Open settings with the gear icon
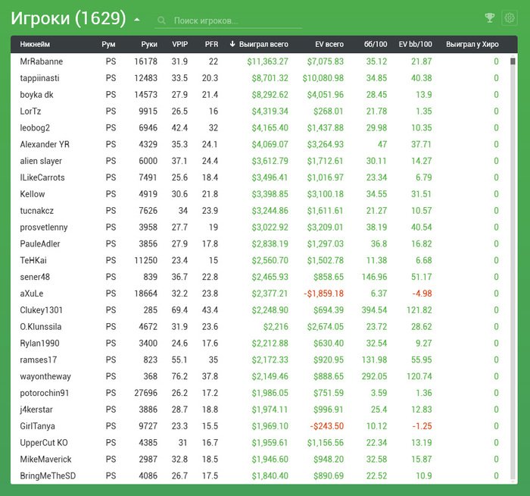This screenshot has height=496, width=530. pyautogui.click(x=510, y=18)
